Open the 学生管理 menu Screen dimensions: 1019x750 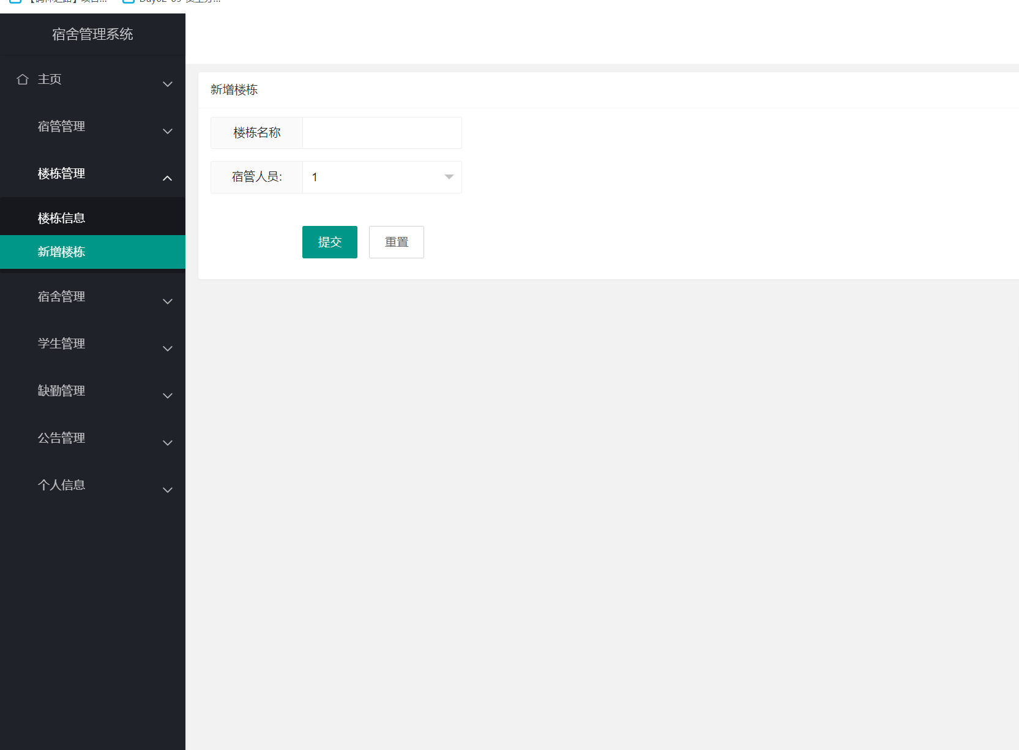point(92,344)
